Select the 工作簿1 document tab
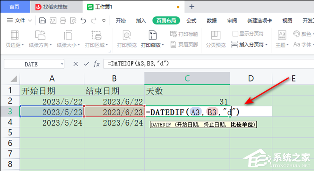314x171 pixels. [133, 7]
